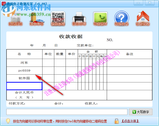Click the 备注 cell in the 河东 row

tap(129, 63)
